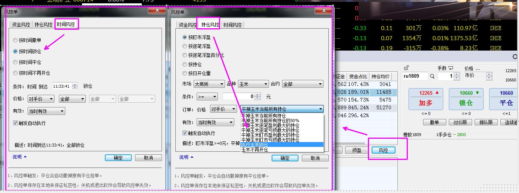Viewport: 519px width, 193px height.
Task: Close the 持仓风控 risk-order dialog with the X
Action: pyautogui.click(x=324, y=10)
